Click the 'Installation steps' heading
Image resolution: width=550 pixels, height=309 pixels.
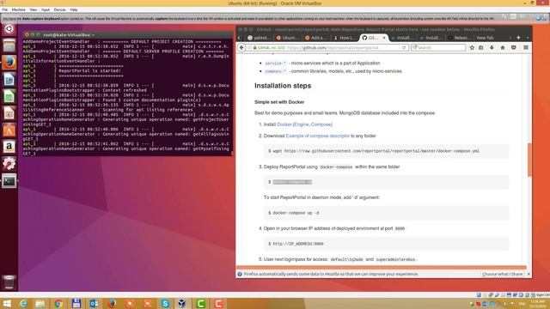click(283, 86)
